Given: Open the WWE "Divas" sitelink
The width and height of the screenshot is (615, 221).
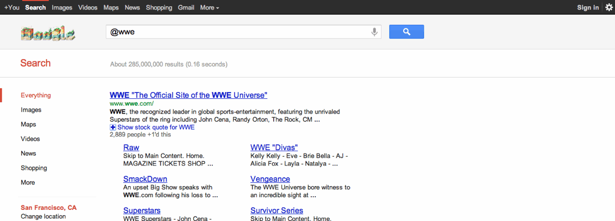Looking at the screenshot, I should [x=274, y=148].
